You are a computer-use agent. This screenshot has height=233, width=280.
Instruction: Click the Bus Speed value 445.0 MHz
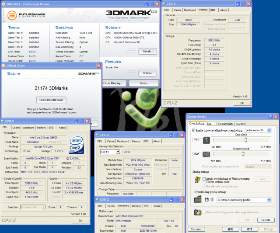pyautogui.click(x=31, y=192)
